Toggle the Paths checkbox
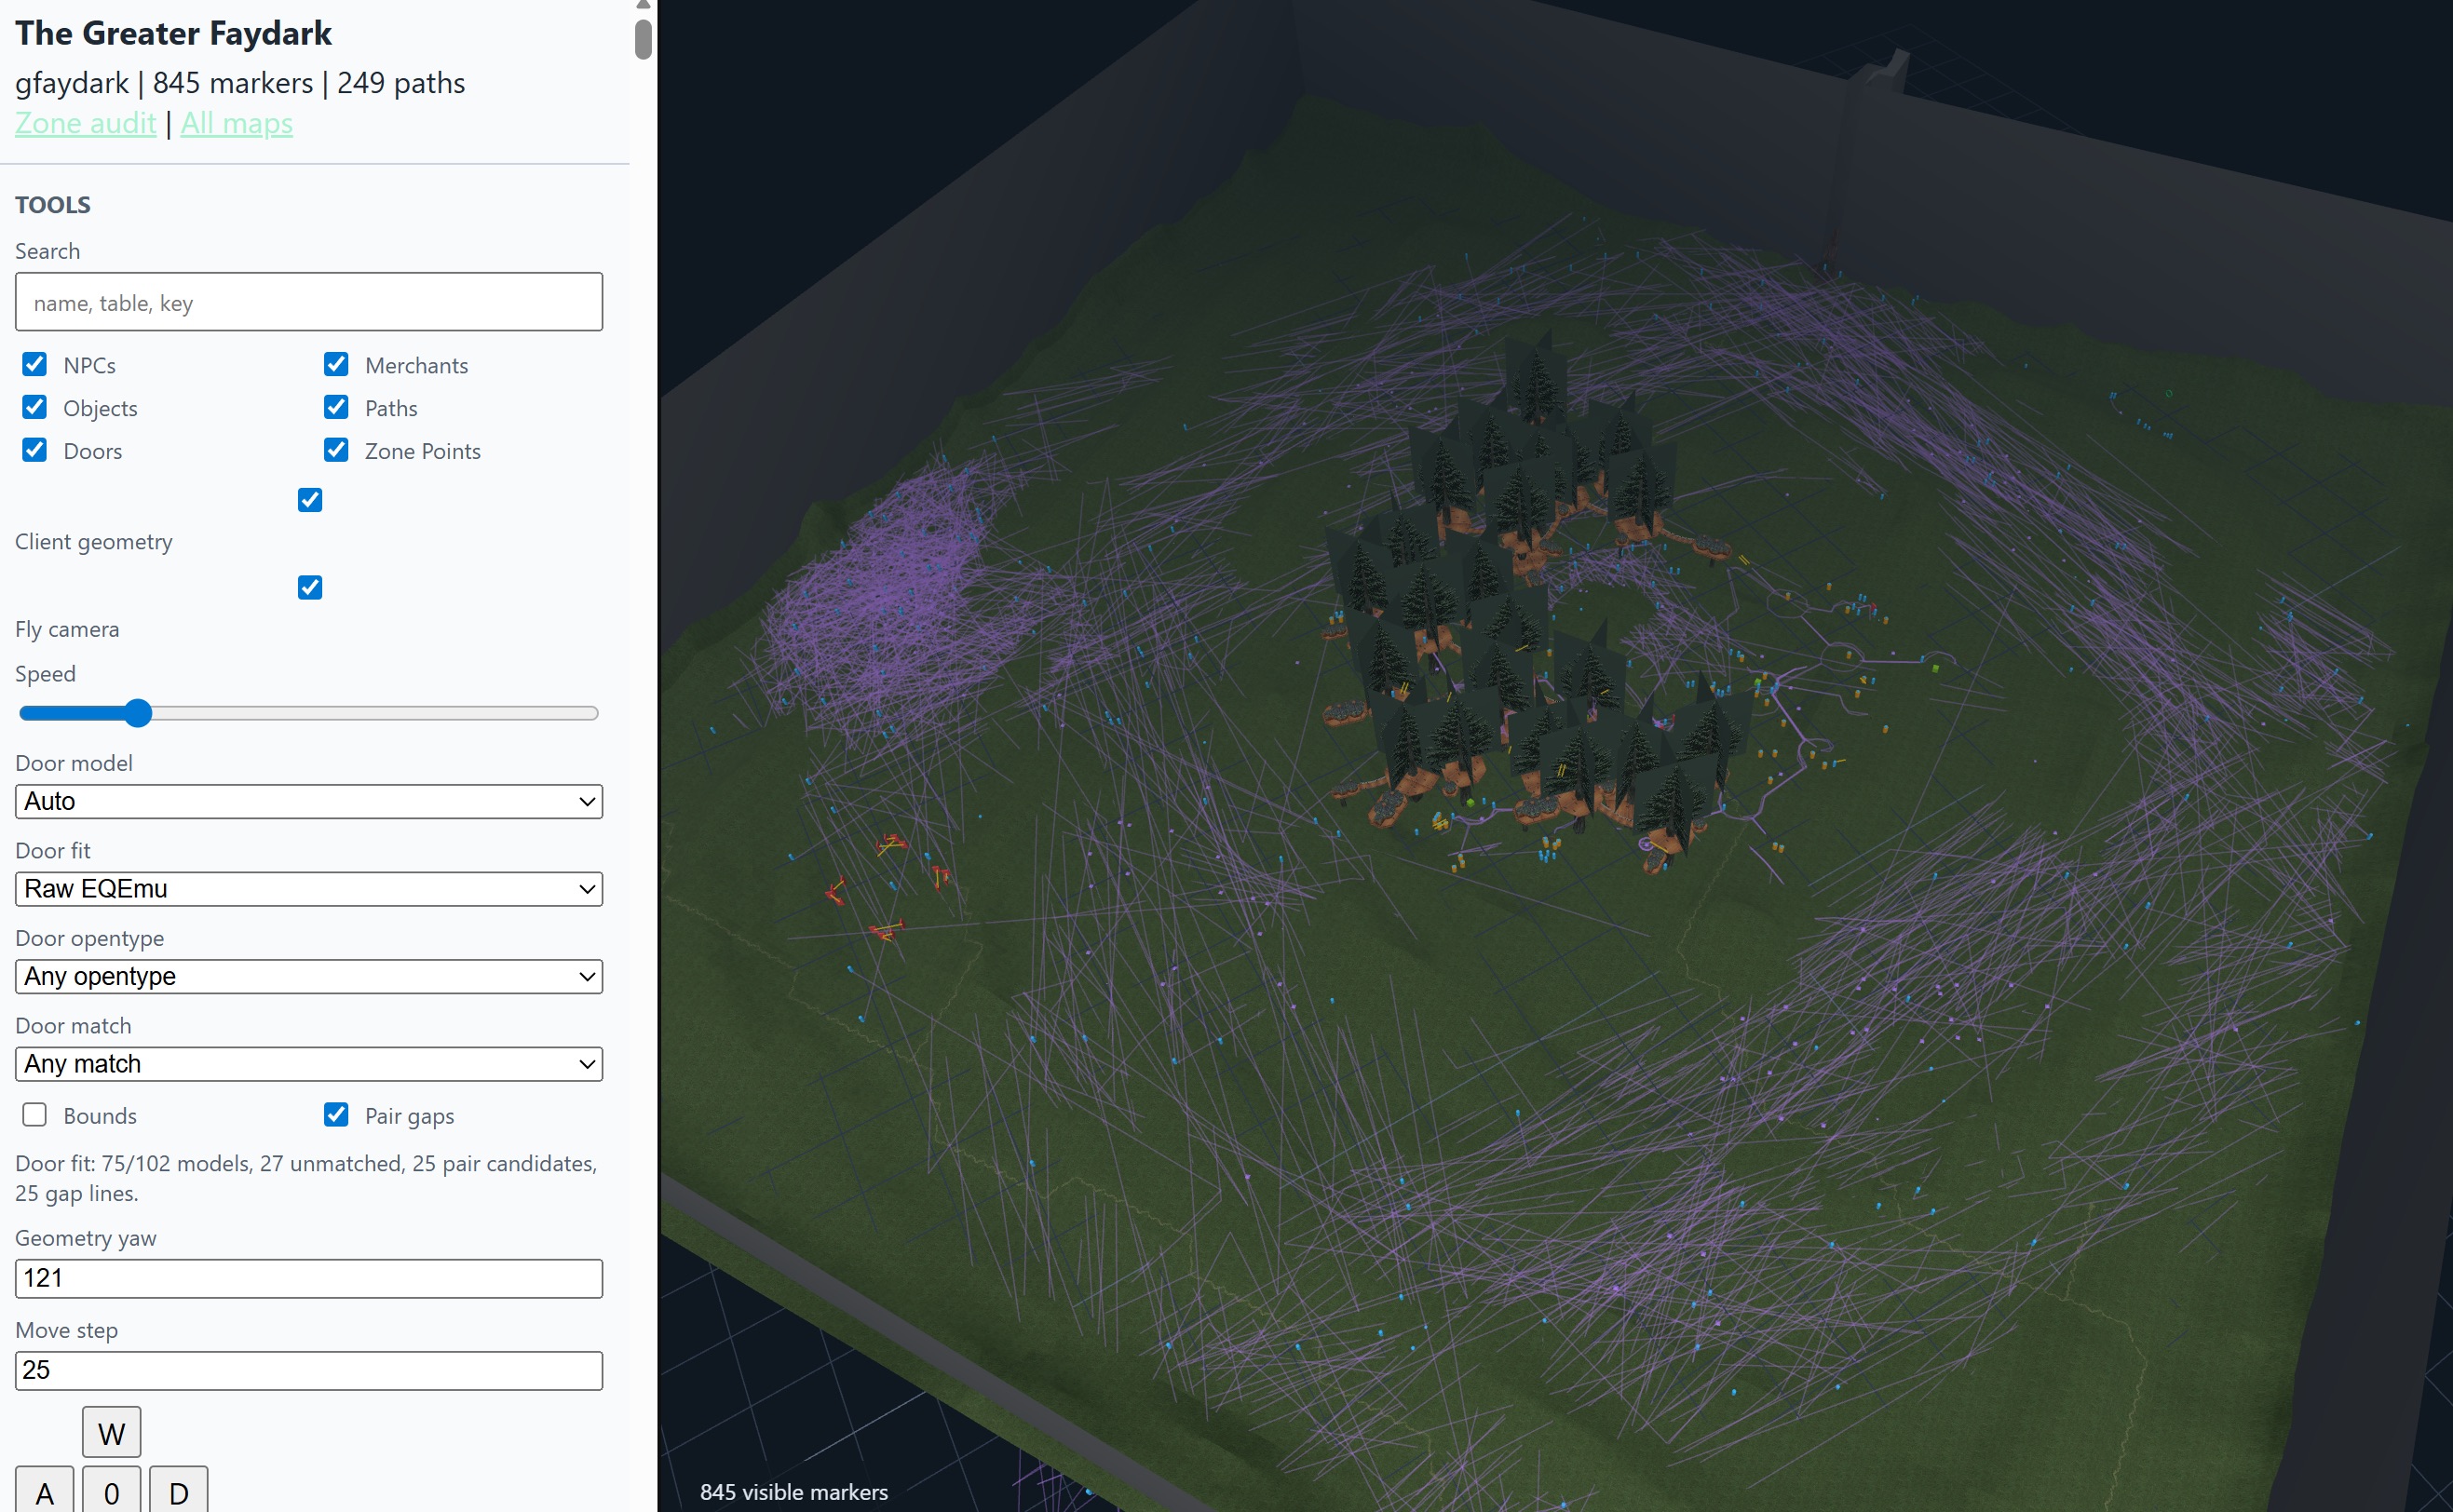Viewport: 2453px width, 1512px height. [336, 407]
